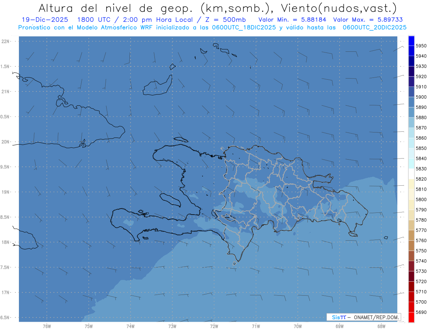This screenshot has width=428, height=331.
Task: Click 'Pronostico con el Modelo Atmosferico WRF' text
Action: 85,27
